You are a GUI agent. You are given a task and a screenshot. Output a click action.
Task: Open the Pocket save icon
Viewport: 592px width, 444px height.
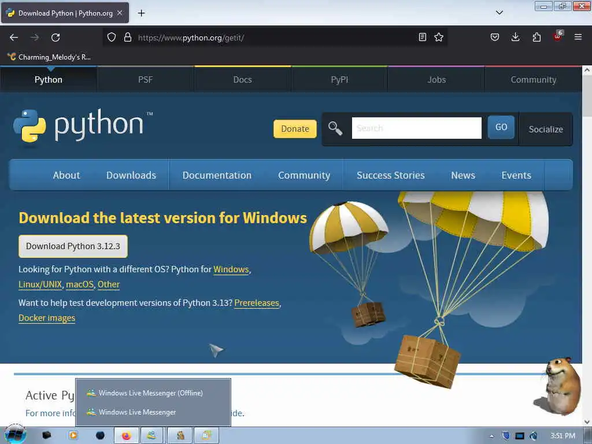495,37
